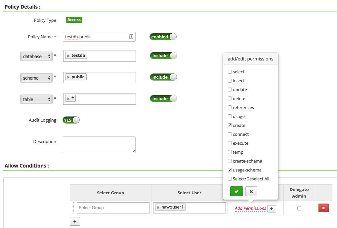The width and height of the screenshot is (337, 228).
Task: Click the plus icon beside Add Permissions
Action: (x=272, y=209)
